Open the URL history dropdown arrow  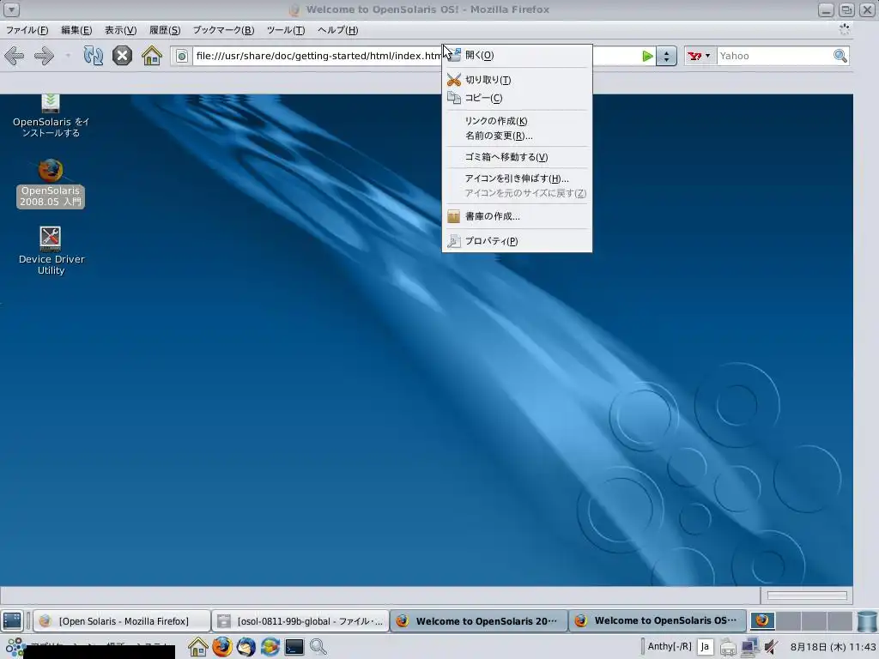click(x=666, y=56)
